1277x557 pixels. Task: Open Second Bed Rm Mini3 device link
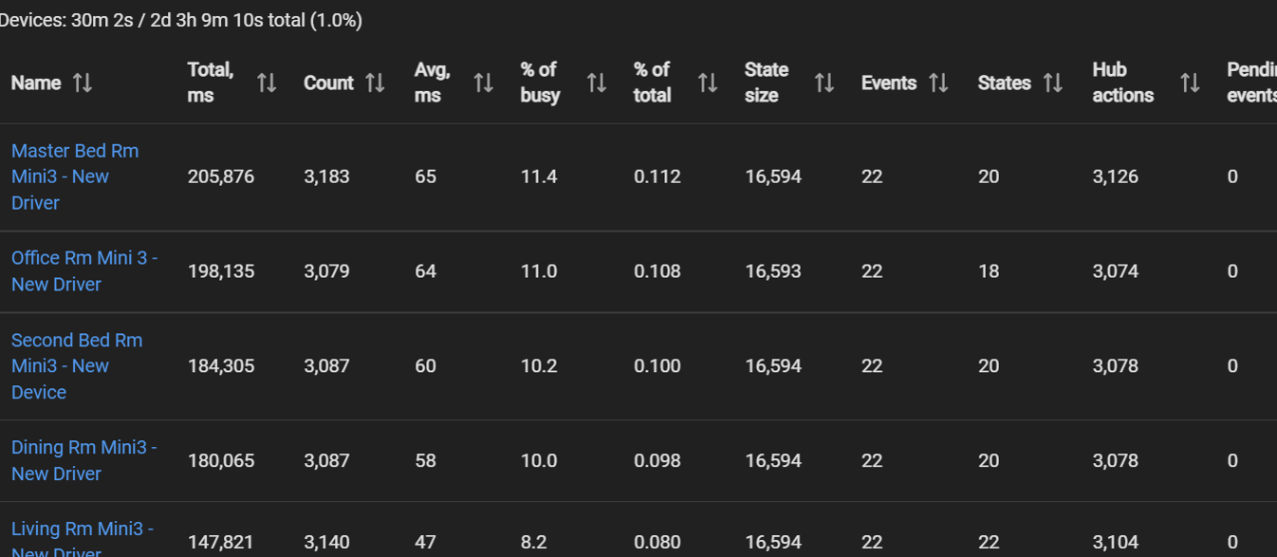point(77,365)
